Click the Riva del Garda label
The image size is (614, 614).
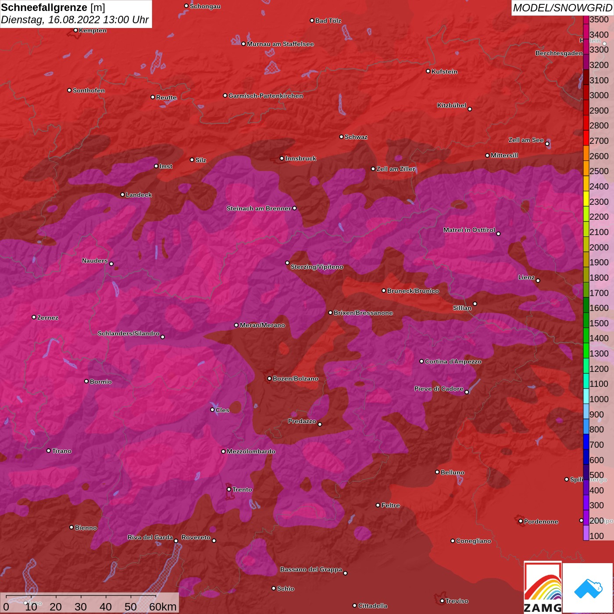(150, 537)
